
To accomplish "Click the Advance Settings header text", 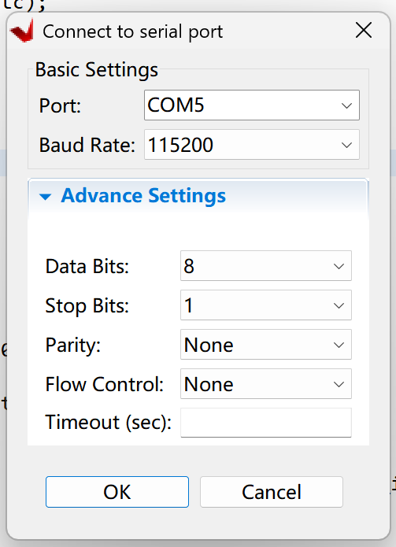I will (143, 195).
